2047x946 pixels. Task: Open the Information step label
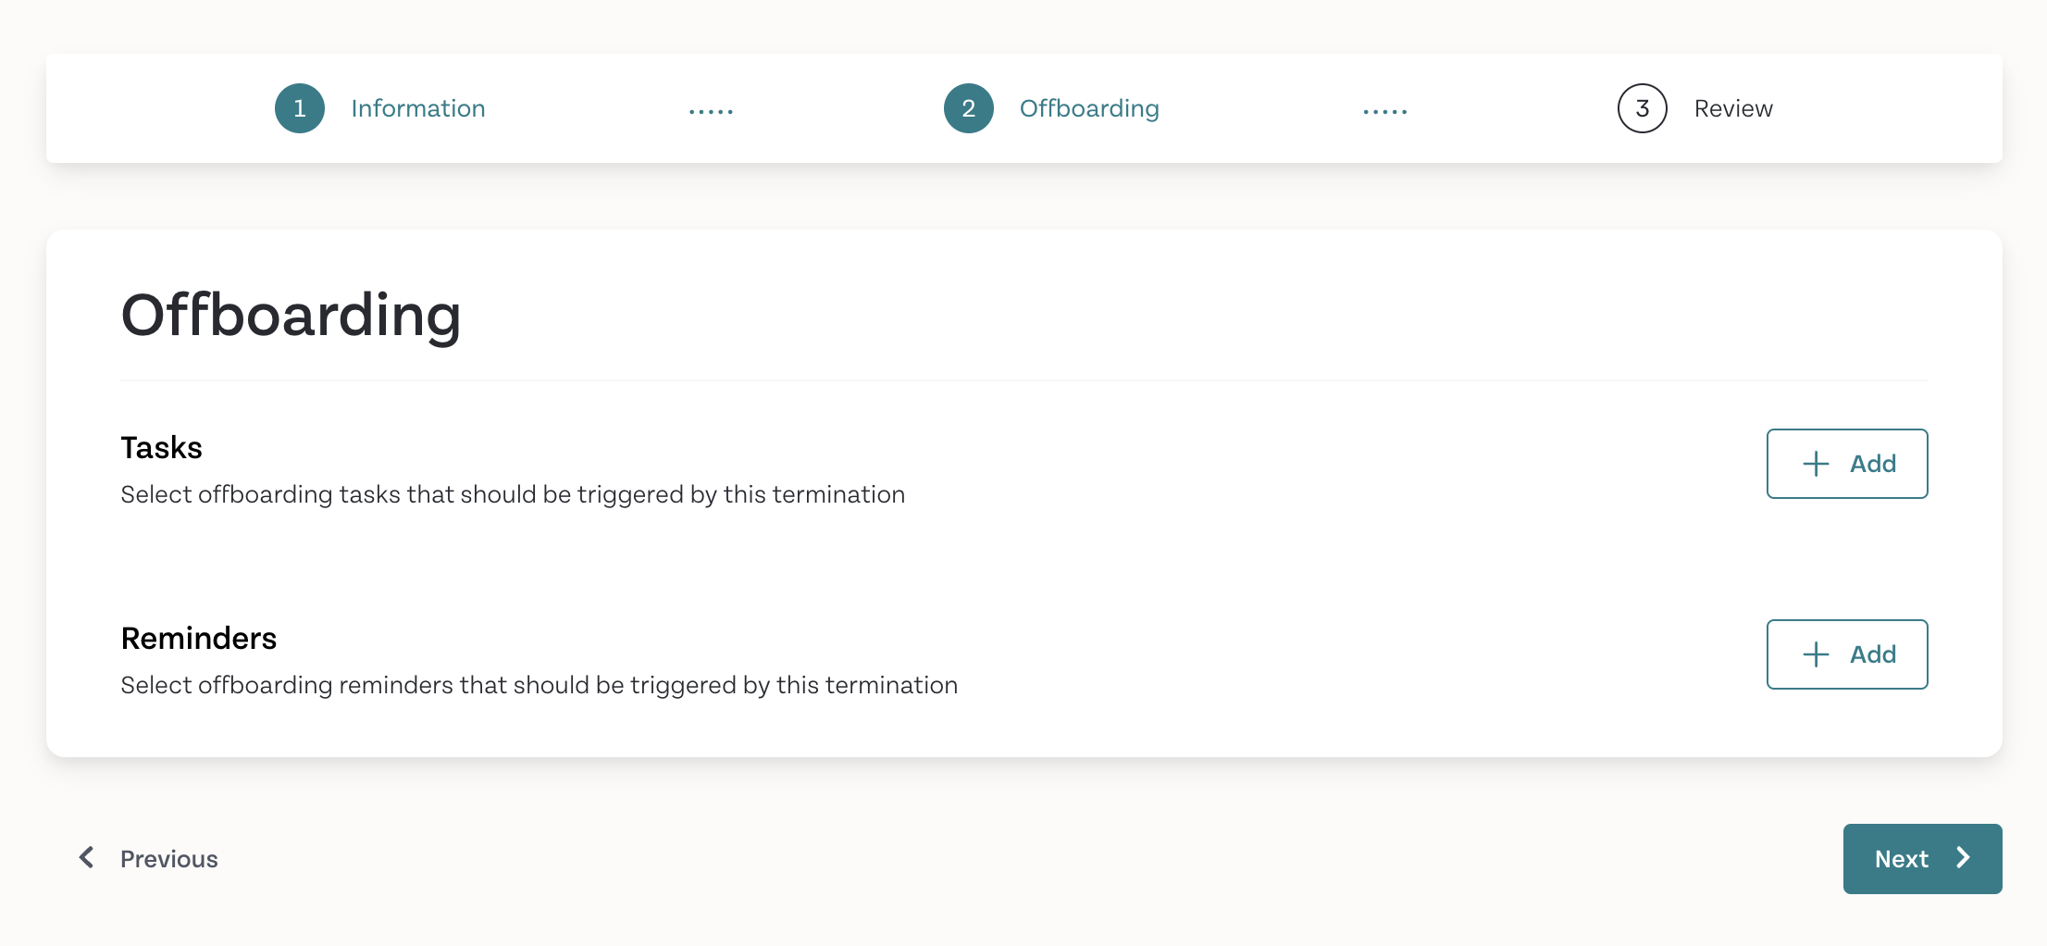point(418,108)
